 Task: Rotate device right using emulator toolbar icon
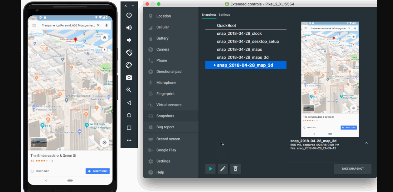point(129,65)
